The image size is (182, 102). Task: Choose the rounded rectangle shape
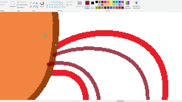pyautogui.click(x=57, y=2)
